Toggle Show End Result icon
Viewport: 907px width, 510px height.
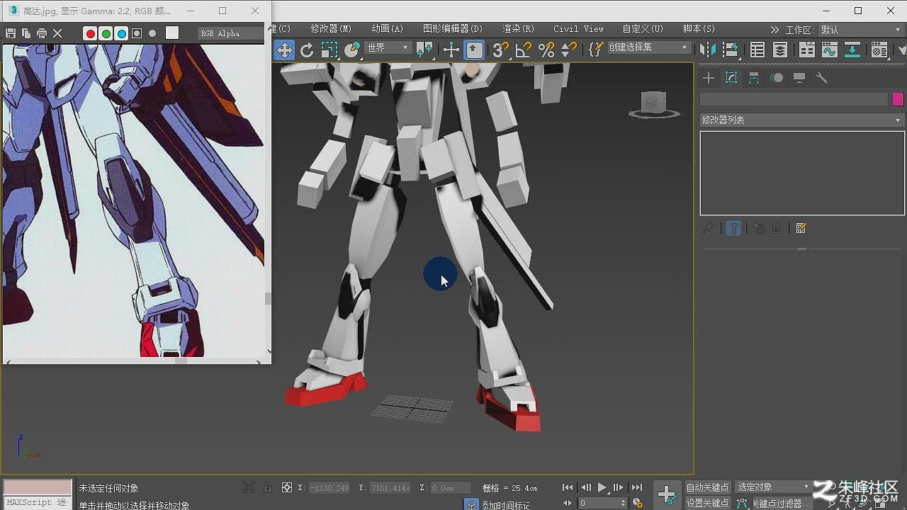click(x=734, y=228)
